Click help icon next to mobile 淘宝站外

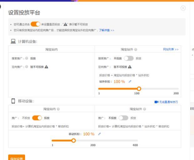145,109
